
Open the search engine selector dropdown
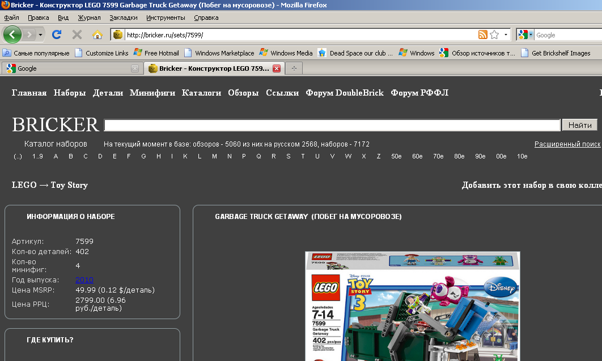525,35
